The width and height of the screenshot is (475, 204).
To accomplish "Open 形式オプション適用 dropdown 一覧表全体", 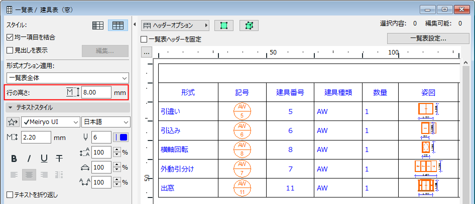I will (x=68, y=78).
